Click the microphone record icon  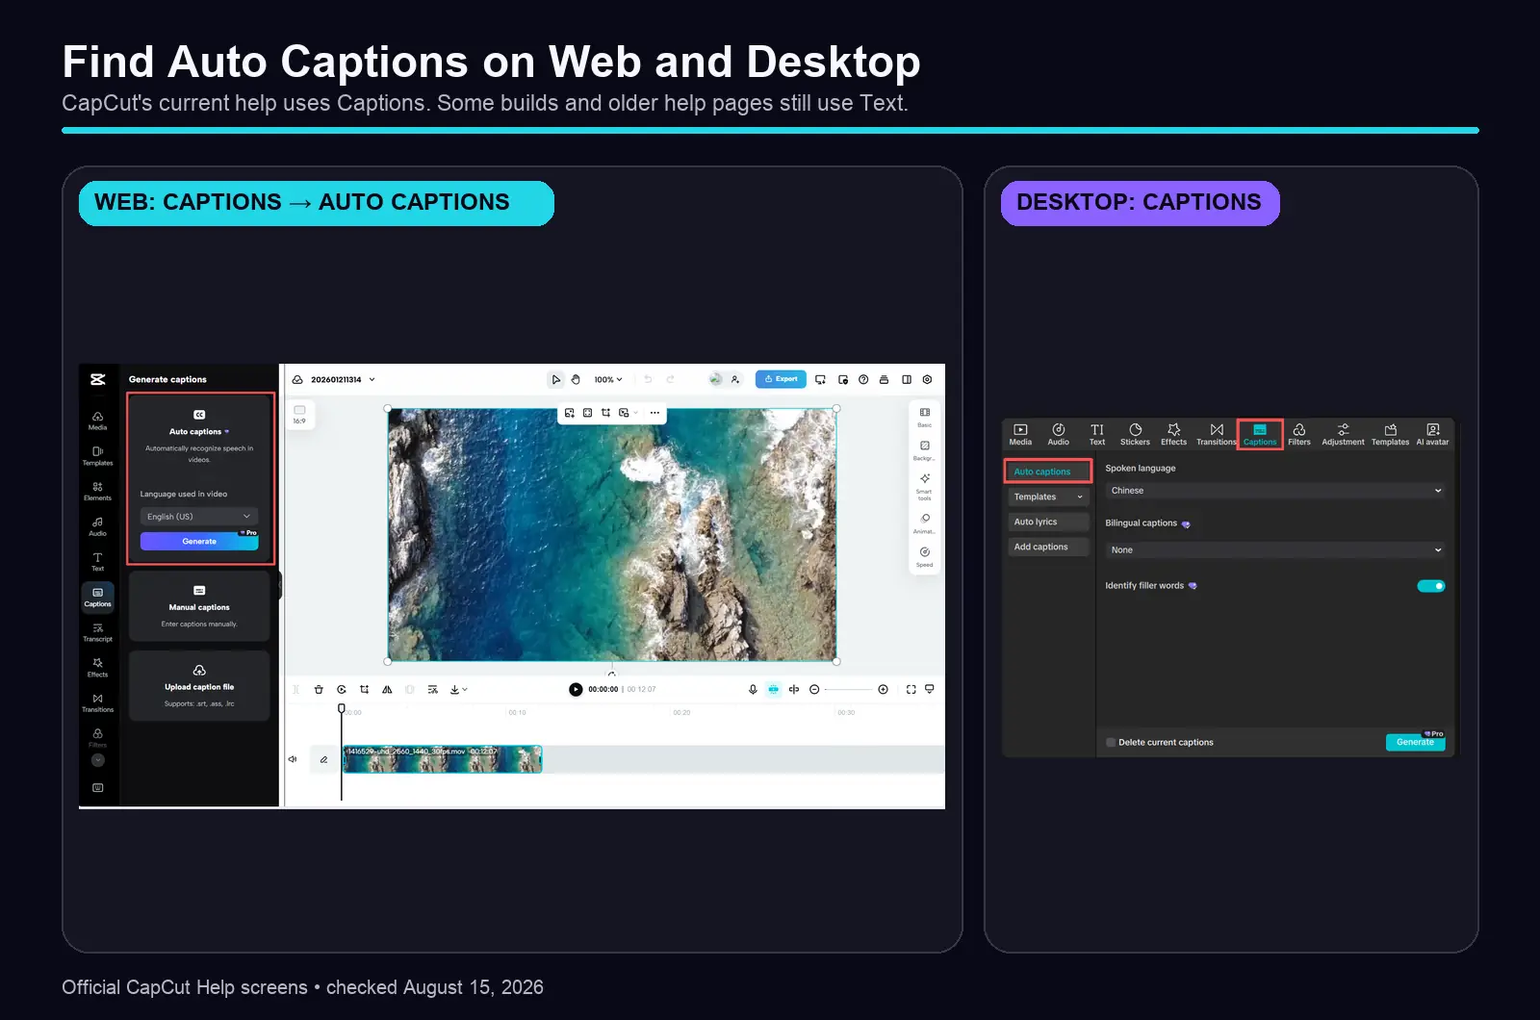pyautogui.click(x=753, y=689)
